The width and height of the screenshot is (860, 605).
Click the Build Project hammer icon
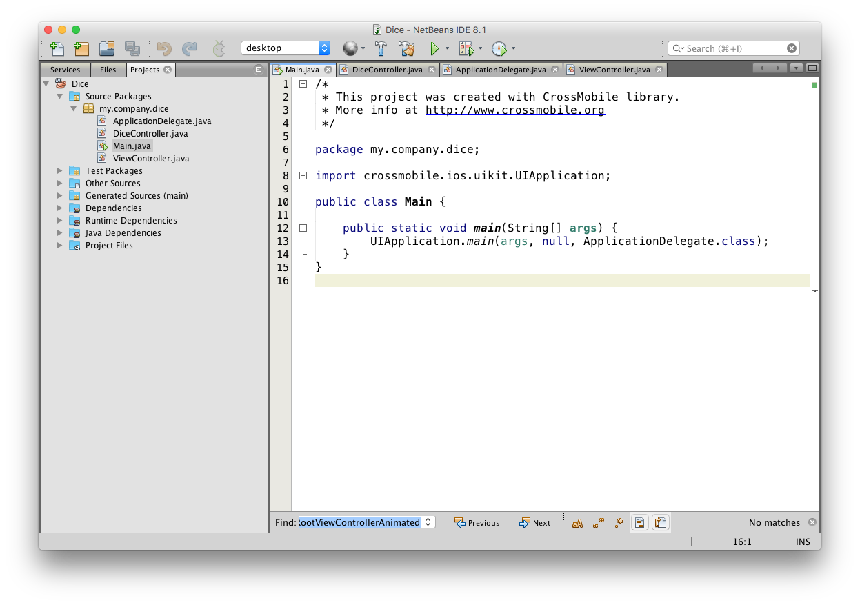click(x=381, y=48)
